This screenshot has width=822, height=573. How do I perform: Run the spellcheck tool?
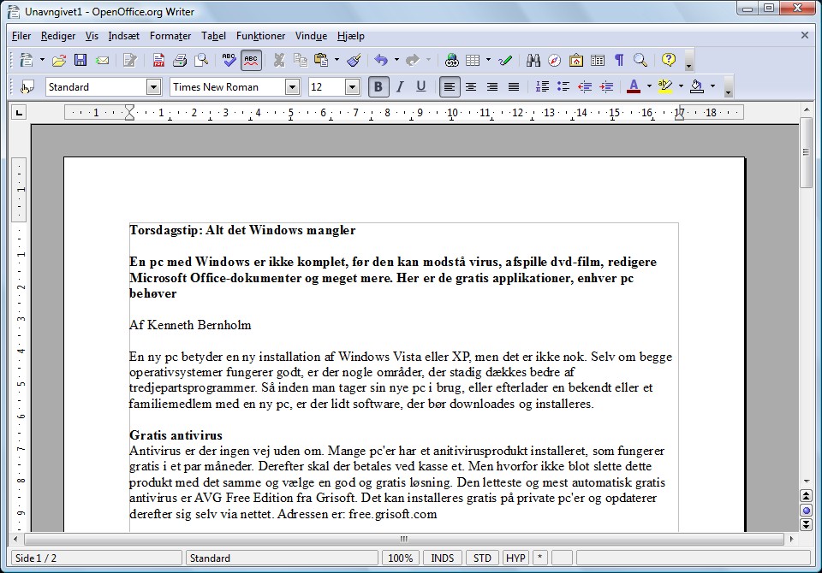pos(227,60)
